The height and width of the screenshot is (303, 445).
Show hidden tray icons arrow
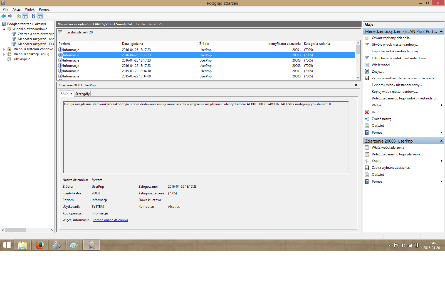tap(389, 245)
